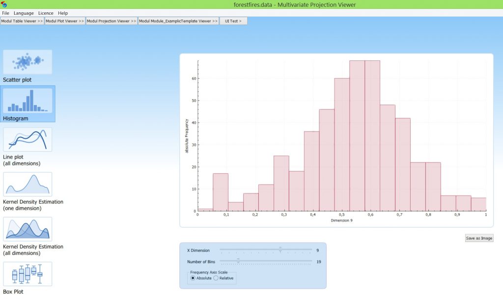503x301 pixels.
Task: Open the Language menu
Action: click(24, 13)
